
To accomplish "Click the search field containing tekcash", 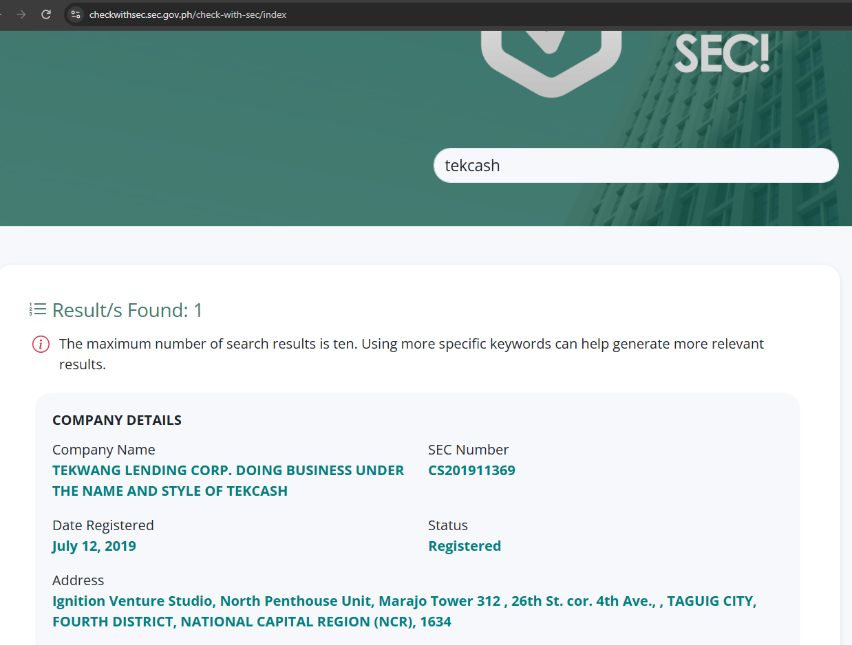I will click(636, 166).
